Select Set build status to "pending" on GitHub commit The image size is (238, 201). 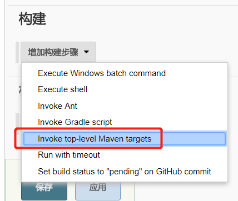[x=125, y=172]
